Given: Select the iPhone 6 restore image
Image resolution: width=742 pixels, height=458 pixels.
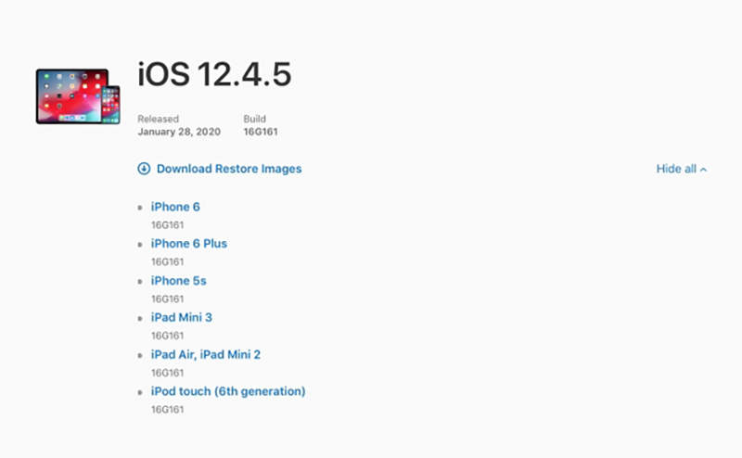Looking at the screenshot, I should coord(175,207).
